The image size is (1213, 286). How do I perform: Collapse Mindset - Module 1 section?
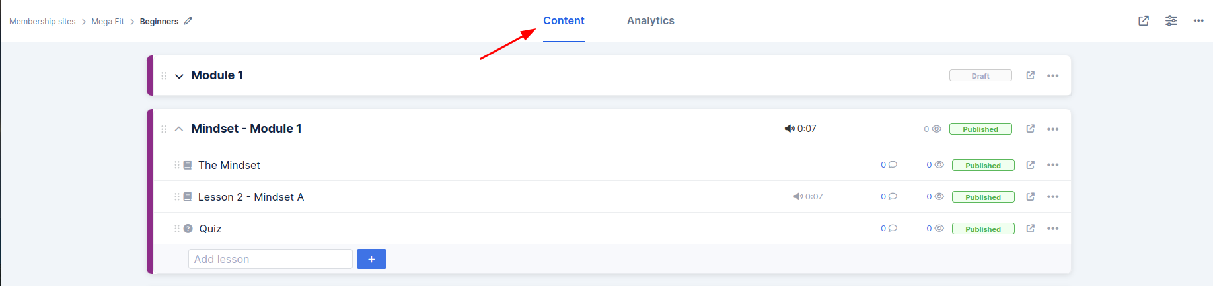(179, 129)
